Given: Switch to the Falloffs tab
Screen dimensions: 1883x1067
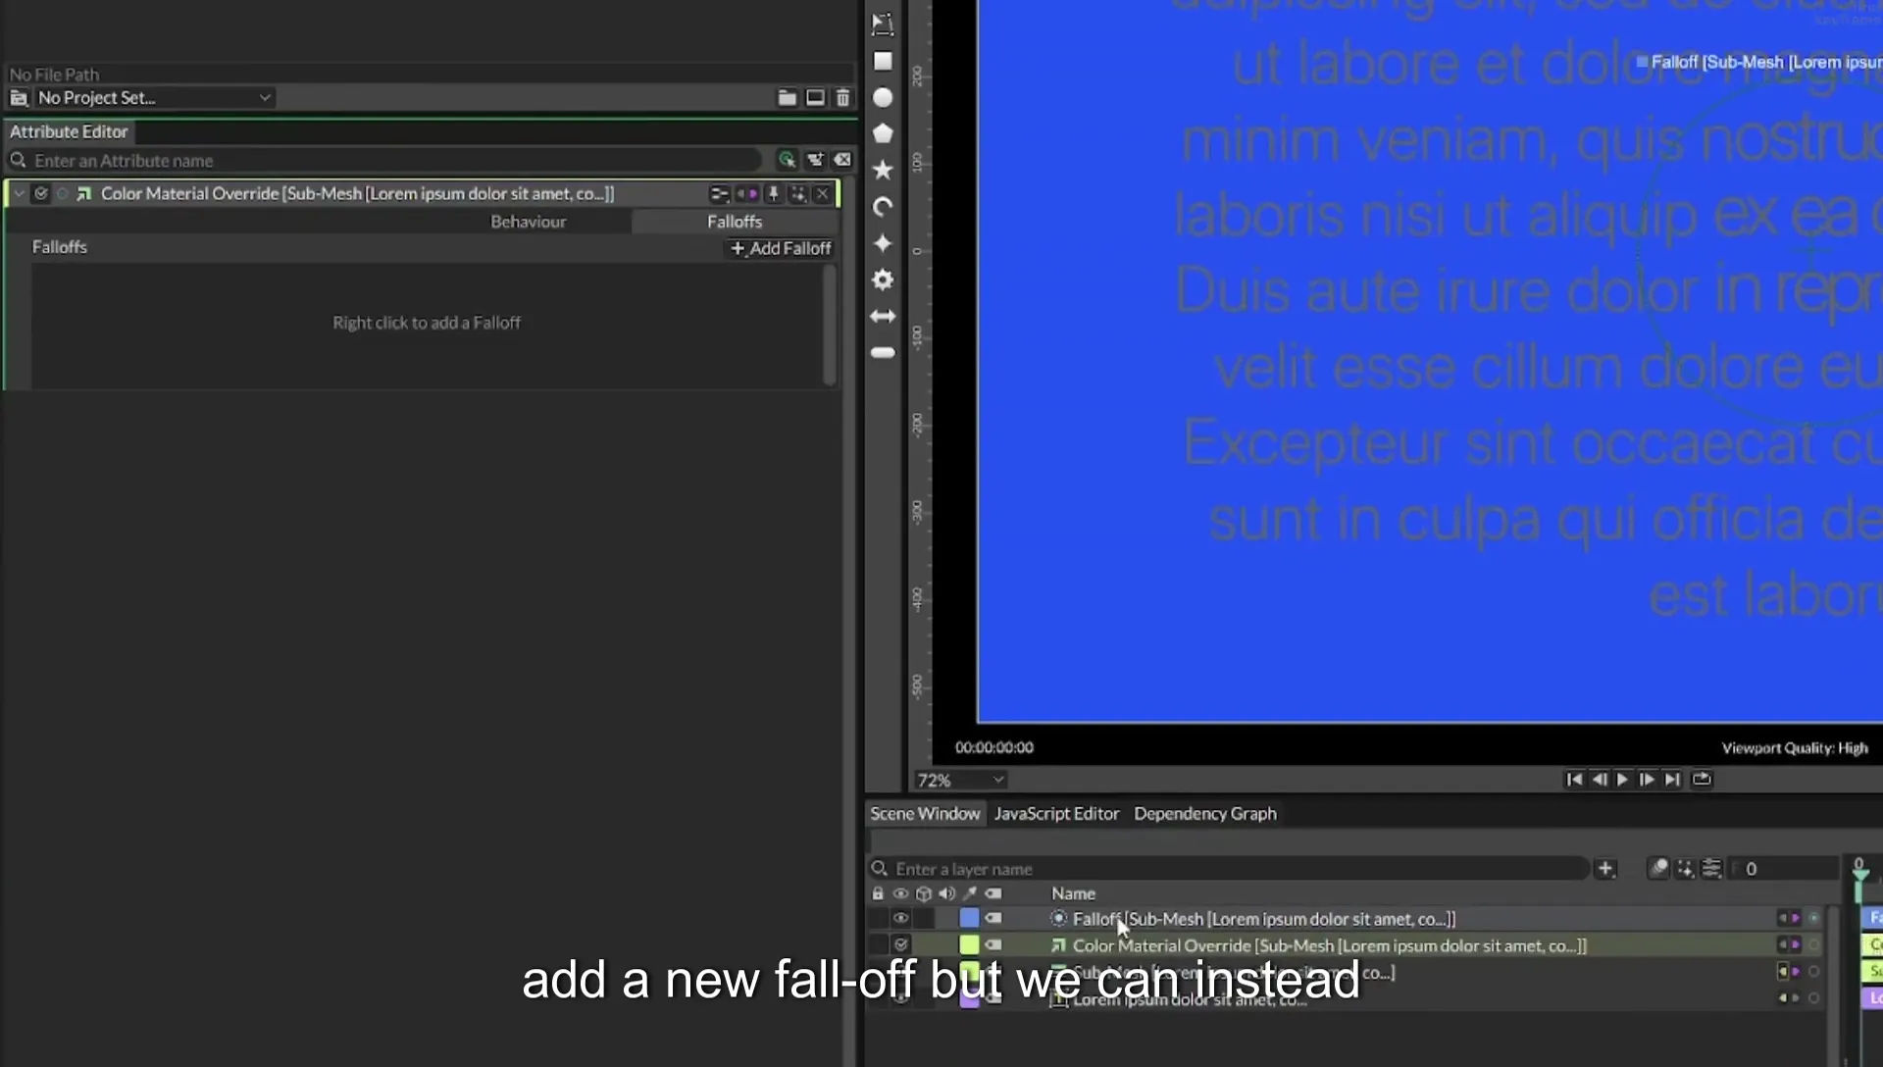Looking at the screenshot, I should [x=735, y=222].
